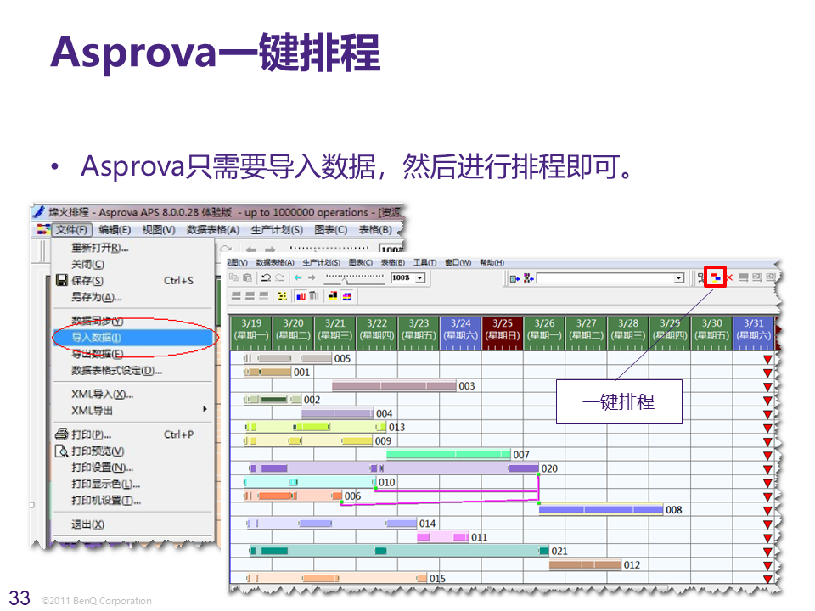
Task: Select the blue Gantt bar labeled 008
Action: click(x=601, y=510)
